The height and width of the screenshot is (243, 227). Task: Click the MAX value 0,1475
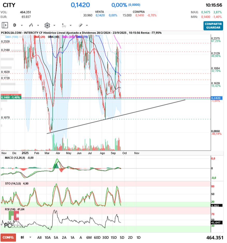[x=206, y=12]
